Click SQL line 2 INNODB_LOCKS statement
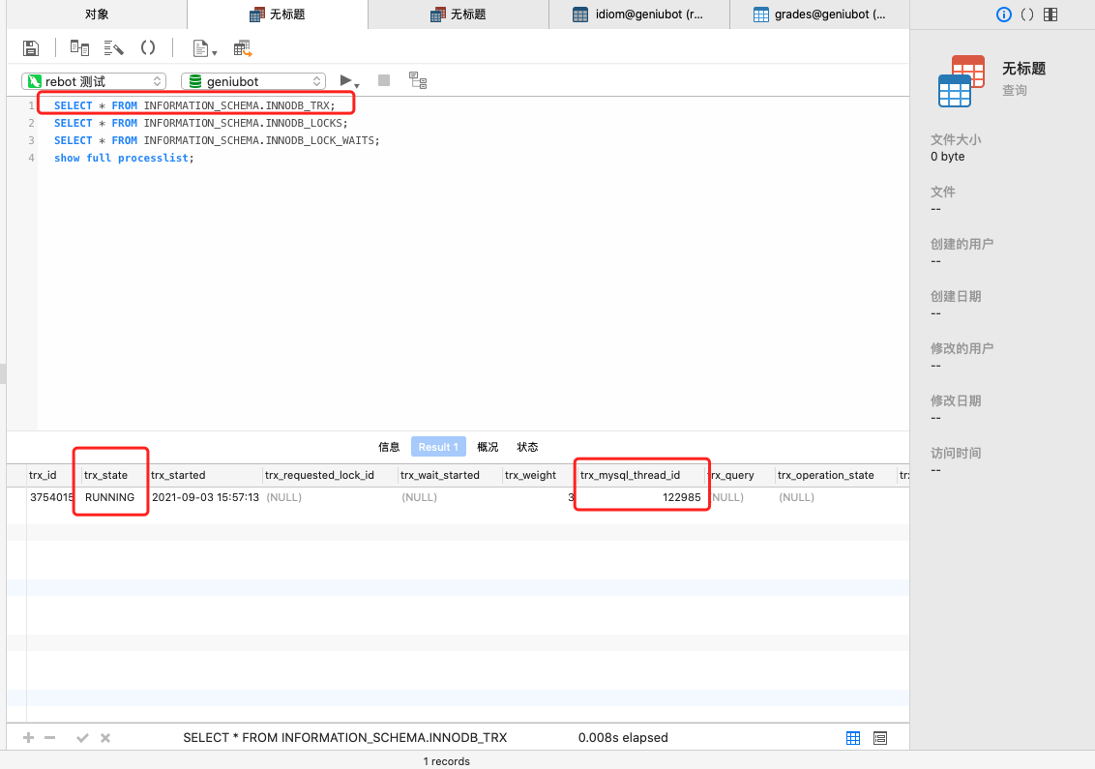This screenshot has width=1095, height=769. click(x=200, y=123)
